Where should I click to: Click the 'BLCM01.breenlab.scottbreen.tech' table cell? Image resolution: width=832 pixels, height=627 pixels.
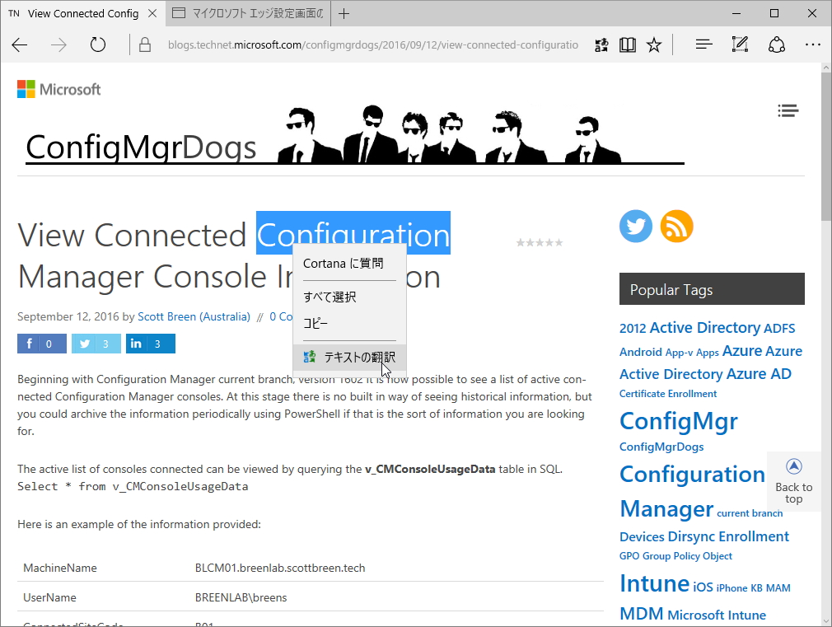[279, 568]
